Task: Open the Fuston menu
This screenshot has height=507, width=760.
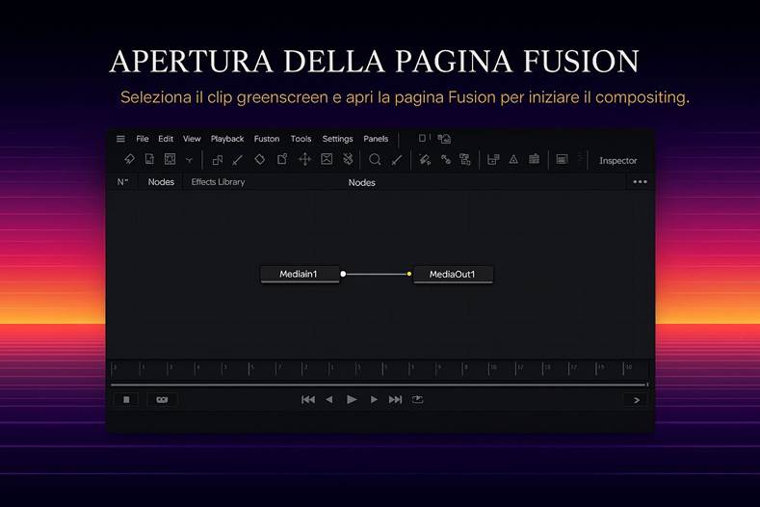Action: pyautogui.click(x=267, y=139)
